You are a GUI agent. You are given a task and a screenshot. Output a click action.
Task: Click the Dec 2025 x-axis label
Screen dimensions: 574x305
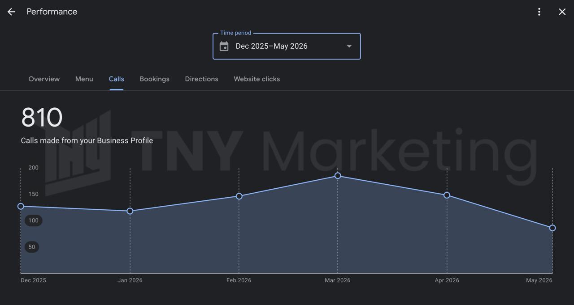[33, 280]
